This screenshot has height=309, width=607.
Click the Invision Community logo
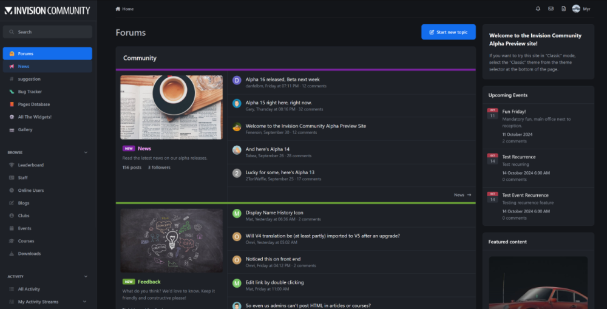pos(47,10)
